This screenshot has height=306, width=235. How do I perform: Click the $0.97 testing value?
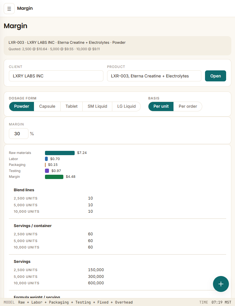pos(56,171)
